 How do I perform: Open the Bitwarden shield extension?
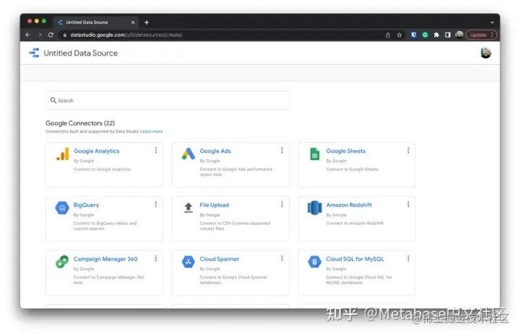tap(414, 35)
